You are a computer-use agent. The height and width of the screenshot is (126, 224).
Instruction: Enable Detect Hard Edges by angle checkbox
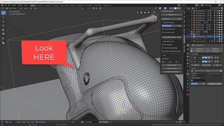[x=163, y=51]
